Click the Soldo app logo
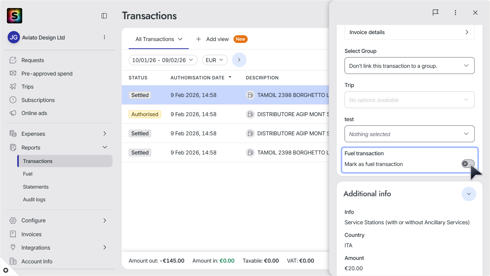 (x=15, y=16)
